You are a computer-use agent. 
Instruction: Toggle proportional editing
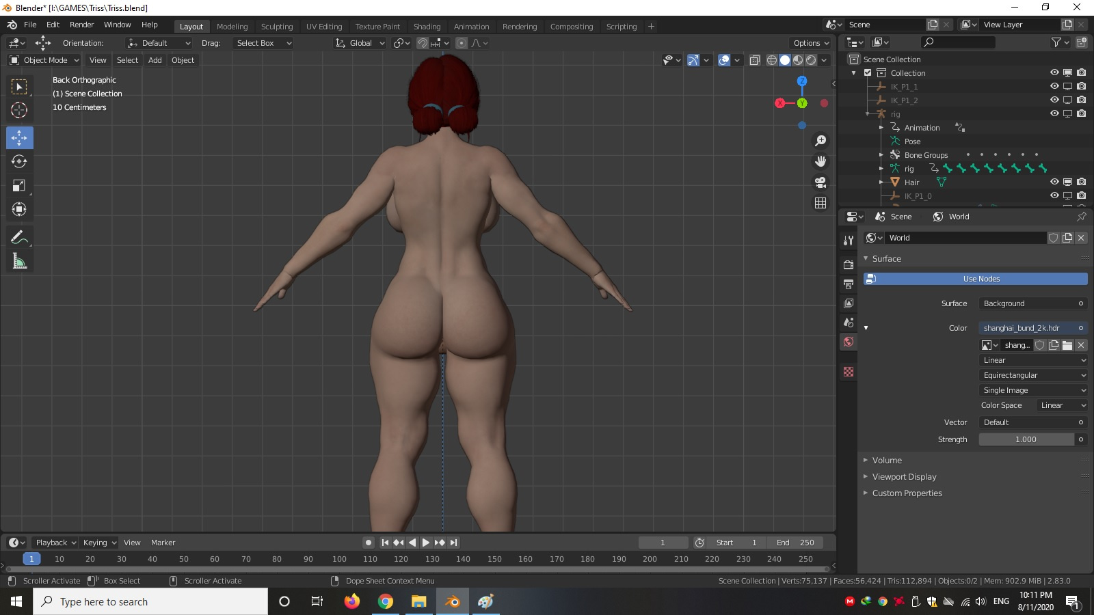click(x=462, y=43)
